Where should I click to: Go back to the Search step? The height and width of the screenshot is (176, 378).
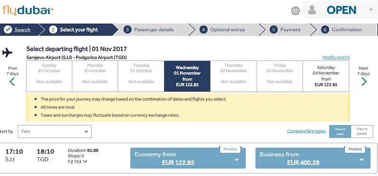click(x=22, y=30)
